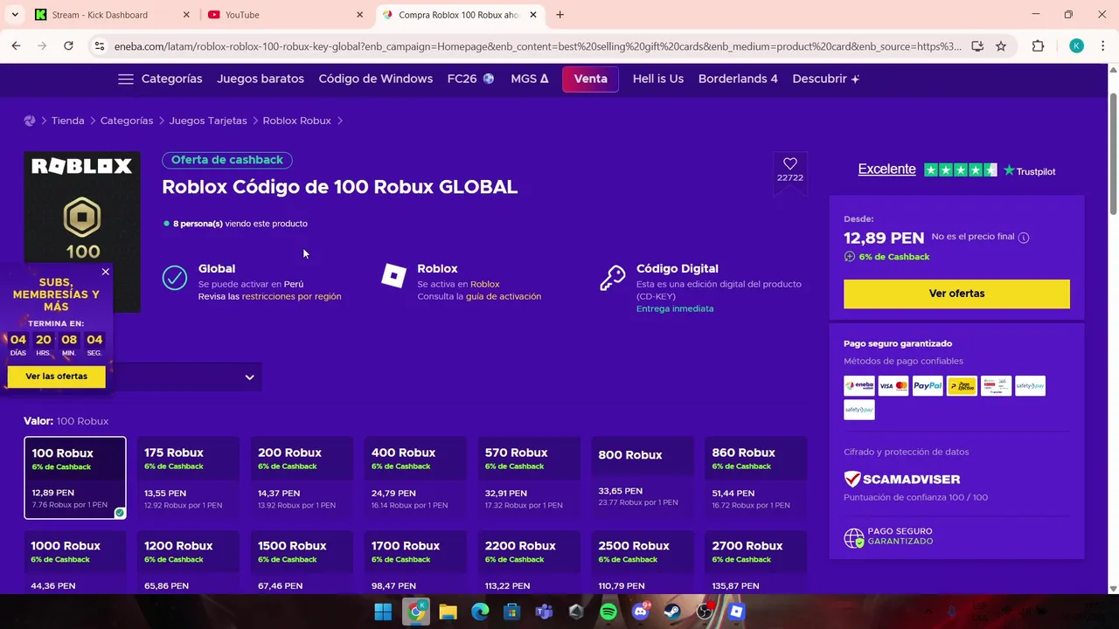Click the Visa Mastercard payment icon
The width and height of the screenshot is (1119, 629).
(x=893, y=385)
